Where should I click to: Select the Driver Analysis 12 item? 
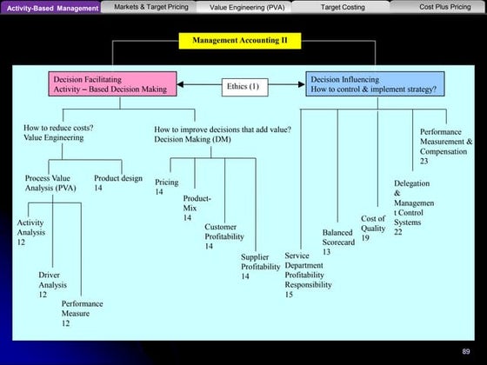(52, 285)
